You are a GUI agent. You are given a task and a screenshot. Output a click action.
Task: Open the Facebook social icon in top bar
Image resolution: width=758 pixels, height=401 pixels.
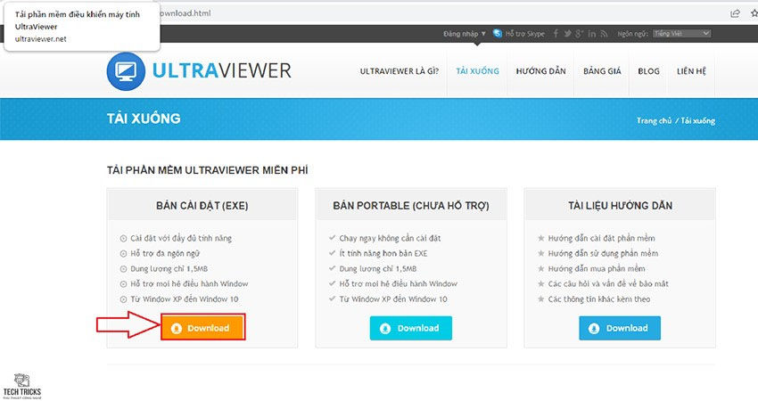[x=556, y=33]
